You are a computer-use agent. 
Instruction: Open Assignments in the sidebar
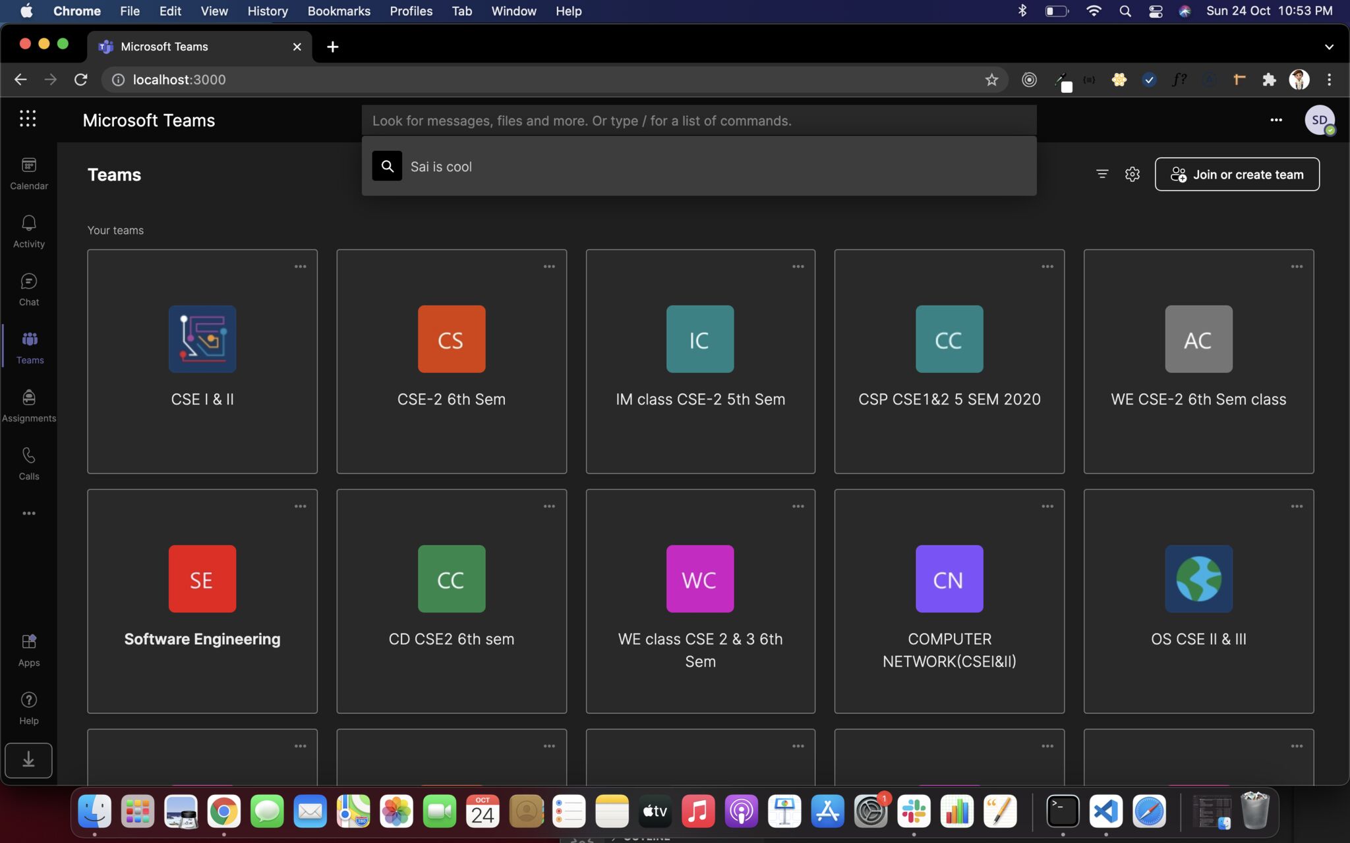coord(28,405)
